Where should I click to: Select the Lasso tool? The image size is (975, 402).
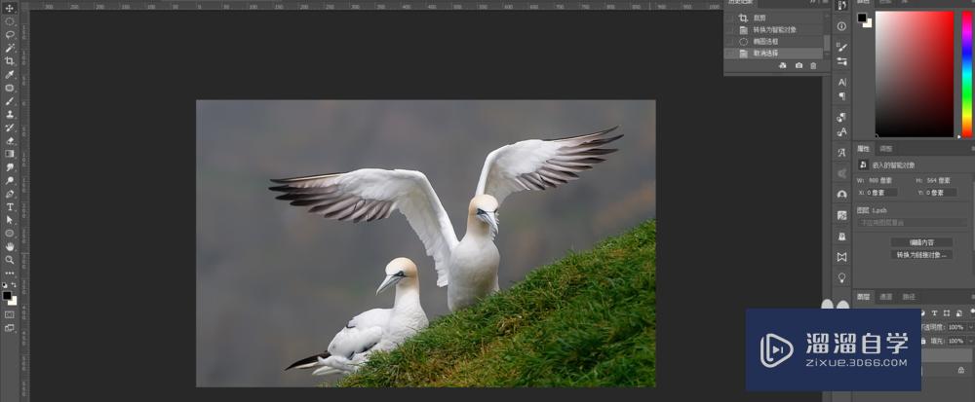pos(10,35)
